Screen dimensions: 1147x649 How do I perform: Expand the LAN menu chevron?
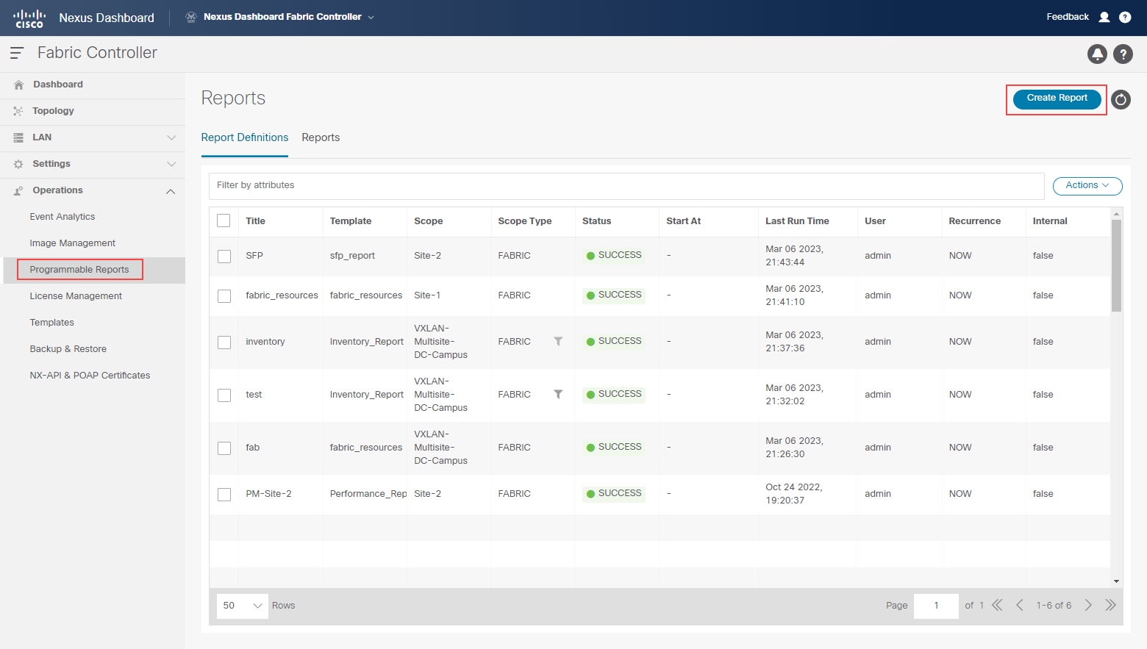(x=171, y=137)
